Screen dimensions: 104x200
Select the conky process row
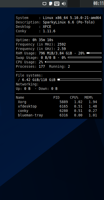click(57, 111)
